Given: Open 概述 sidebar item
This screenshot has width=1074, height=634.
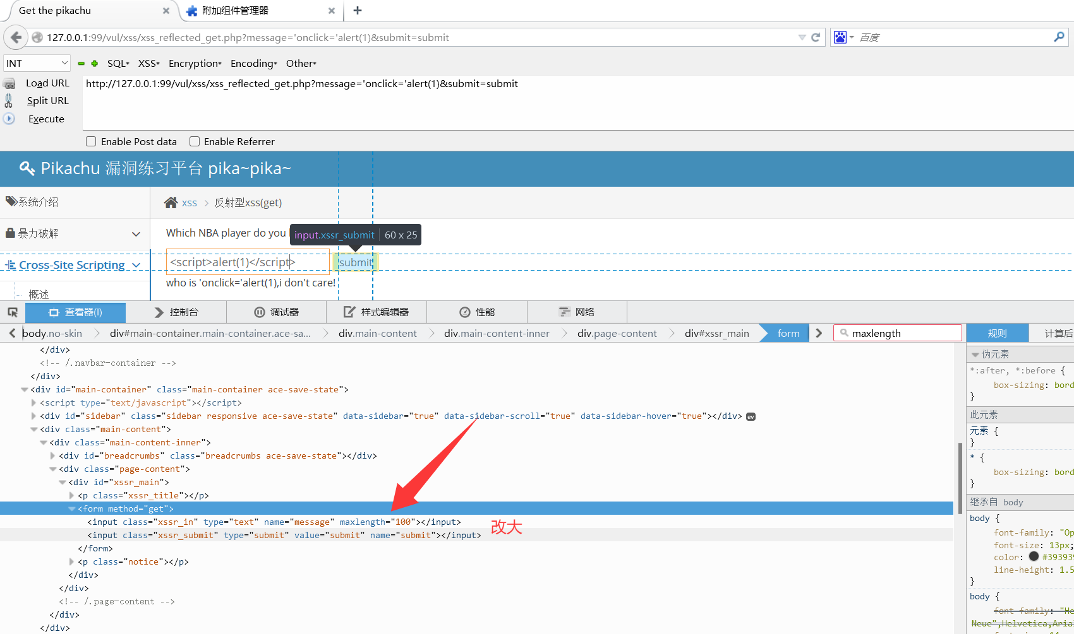Looking at the screenshot, I should [39, 295].
